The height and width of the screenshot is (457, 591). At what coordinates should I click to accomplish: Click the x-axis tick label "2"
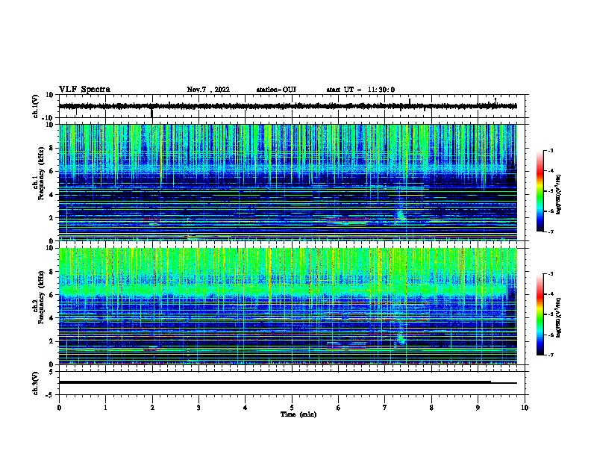click(152, 408)
